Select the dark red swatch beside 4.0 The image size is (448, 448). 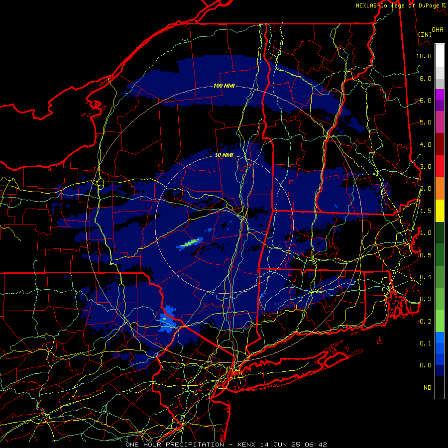440,144
